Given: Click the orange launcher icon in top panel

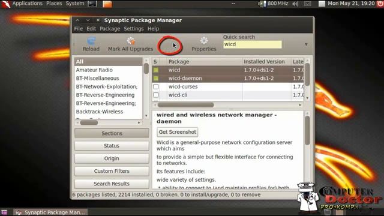Looking at the screenshot, I should point(107,4).
